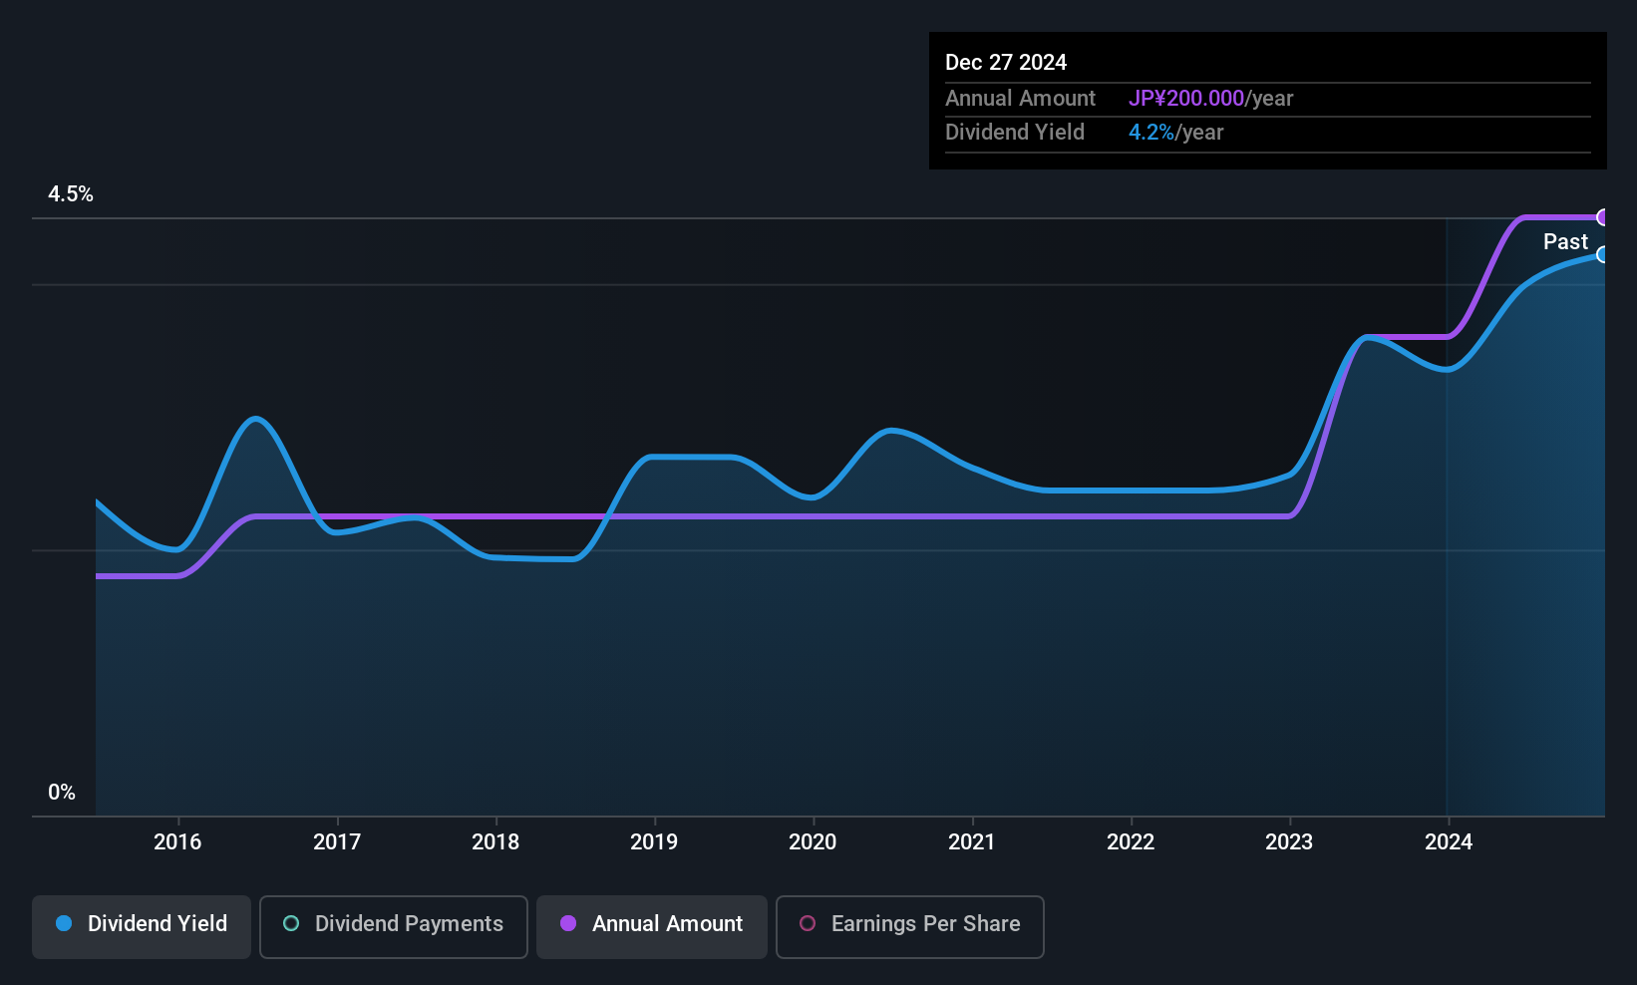Click the purple Annual Amount end marker
Viewport: 1637px width, 985px height.
click(1603, 217)
